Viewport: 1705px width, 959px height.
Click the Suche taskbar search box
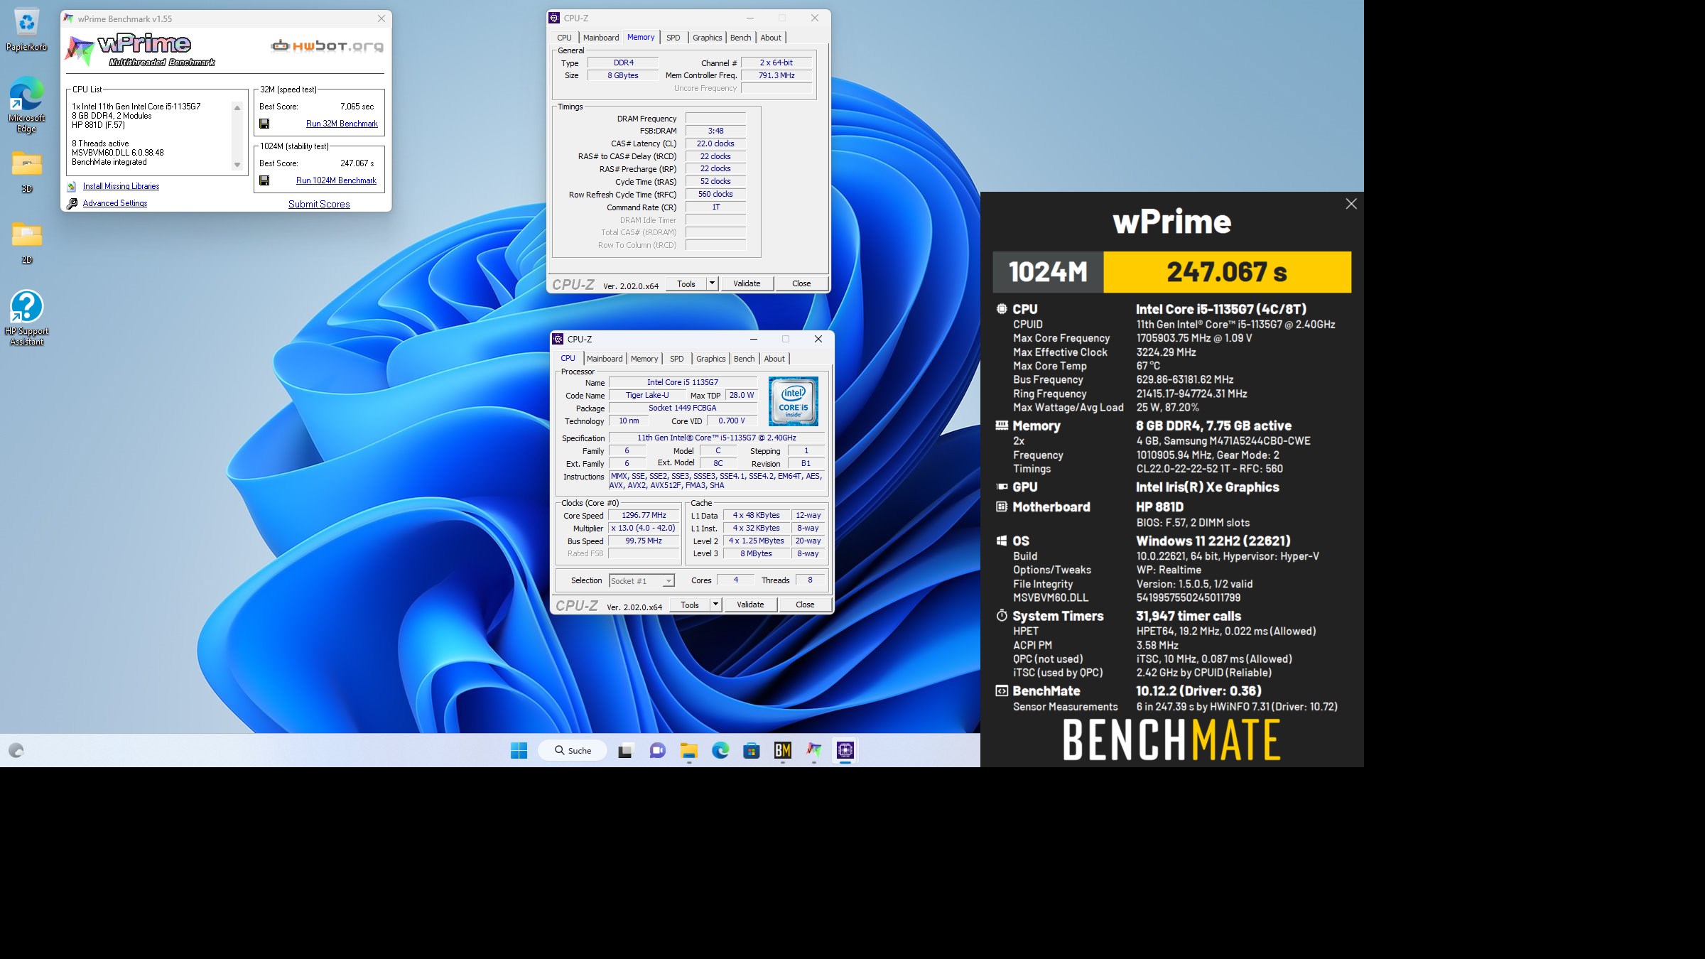click(x=573, y=750)
